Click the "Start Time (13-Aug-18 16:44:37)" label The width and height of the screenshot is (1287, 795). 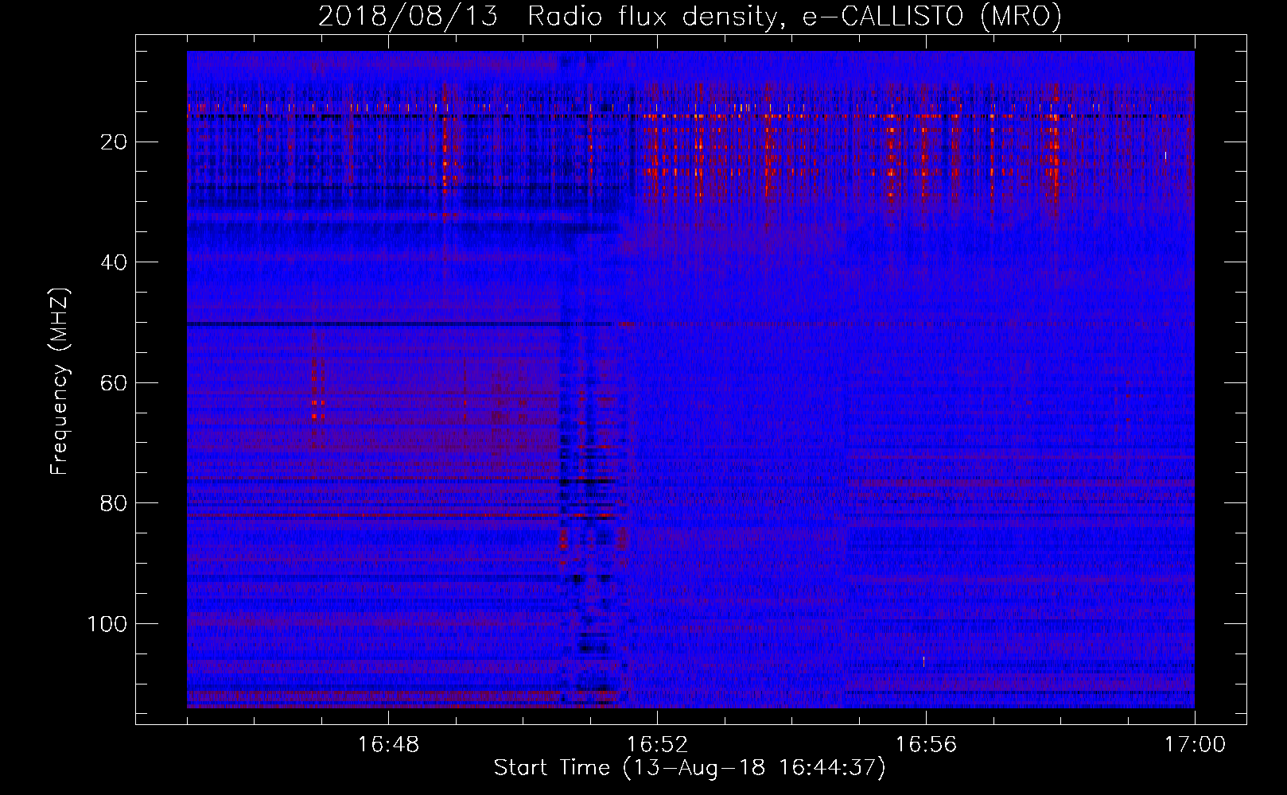[x=690, y=768]
